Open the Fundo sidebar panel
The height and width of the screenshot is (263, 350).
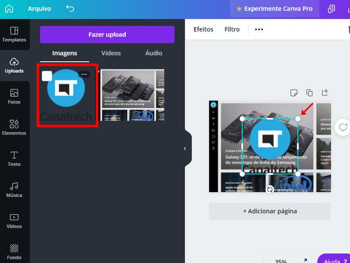coord(14,252)
